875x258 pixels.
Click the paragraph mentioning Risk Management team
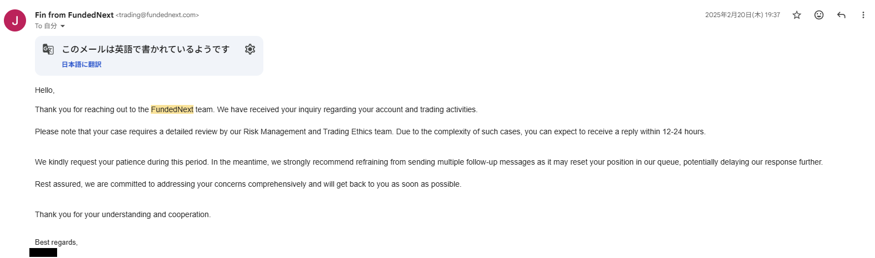click(370, 131)
